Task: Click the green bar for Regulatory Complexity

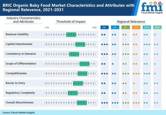Action: [73, 93]
